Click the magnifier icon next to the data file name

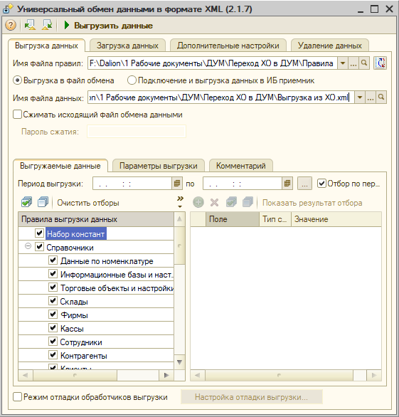coord(381,97)
